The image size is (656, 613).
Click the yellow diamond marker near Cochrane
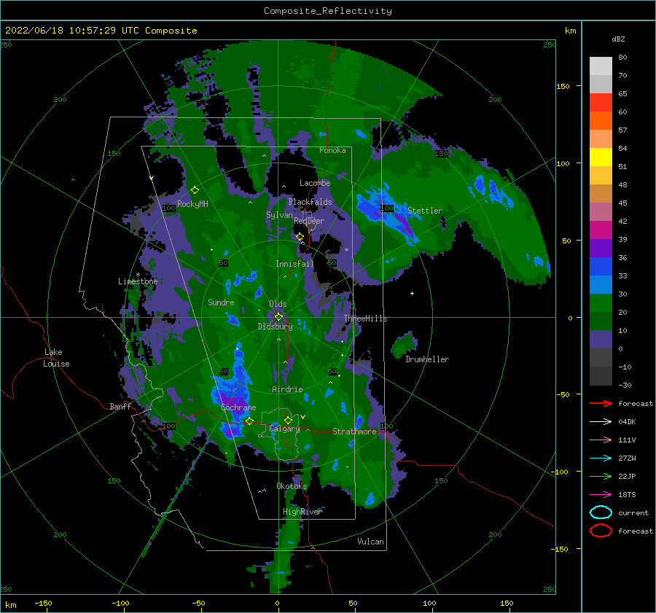pyautogui.click(x=249, y=421)
